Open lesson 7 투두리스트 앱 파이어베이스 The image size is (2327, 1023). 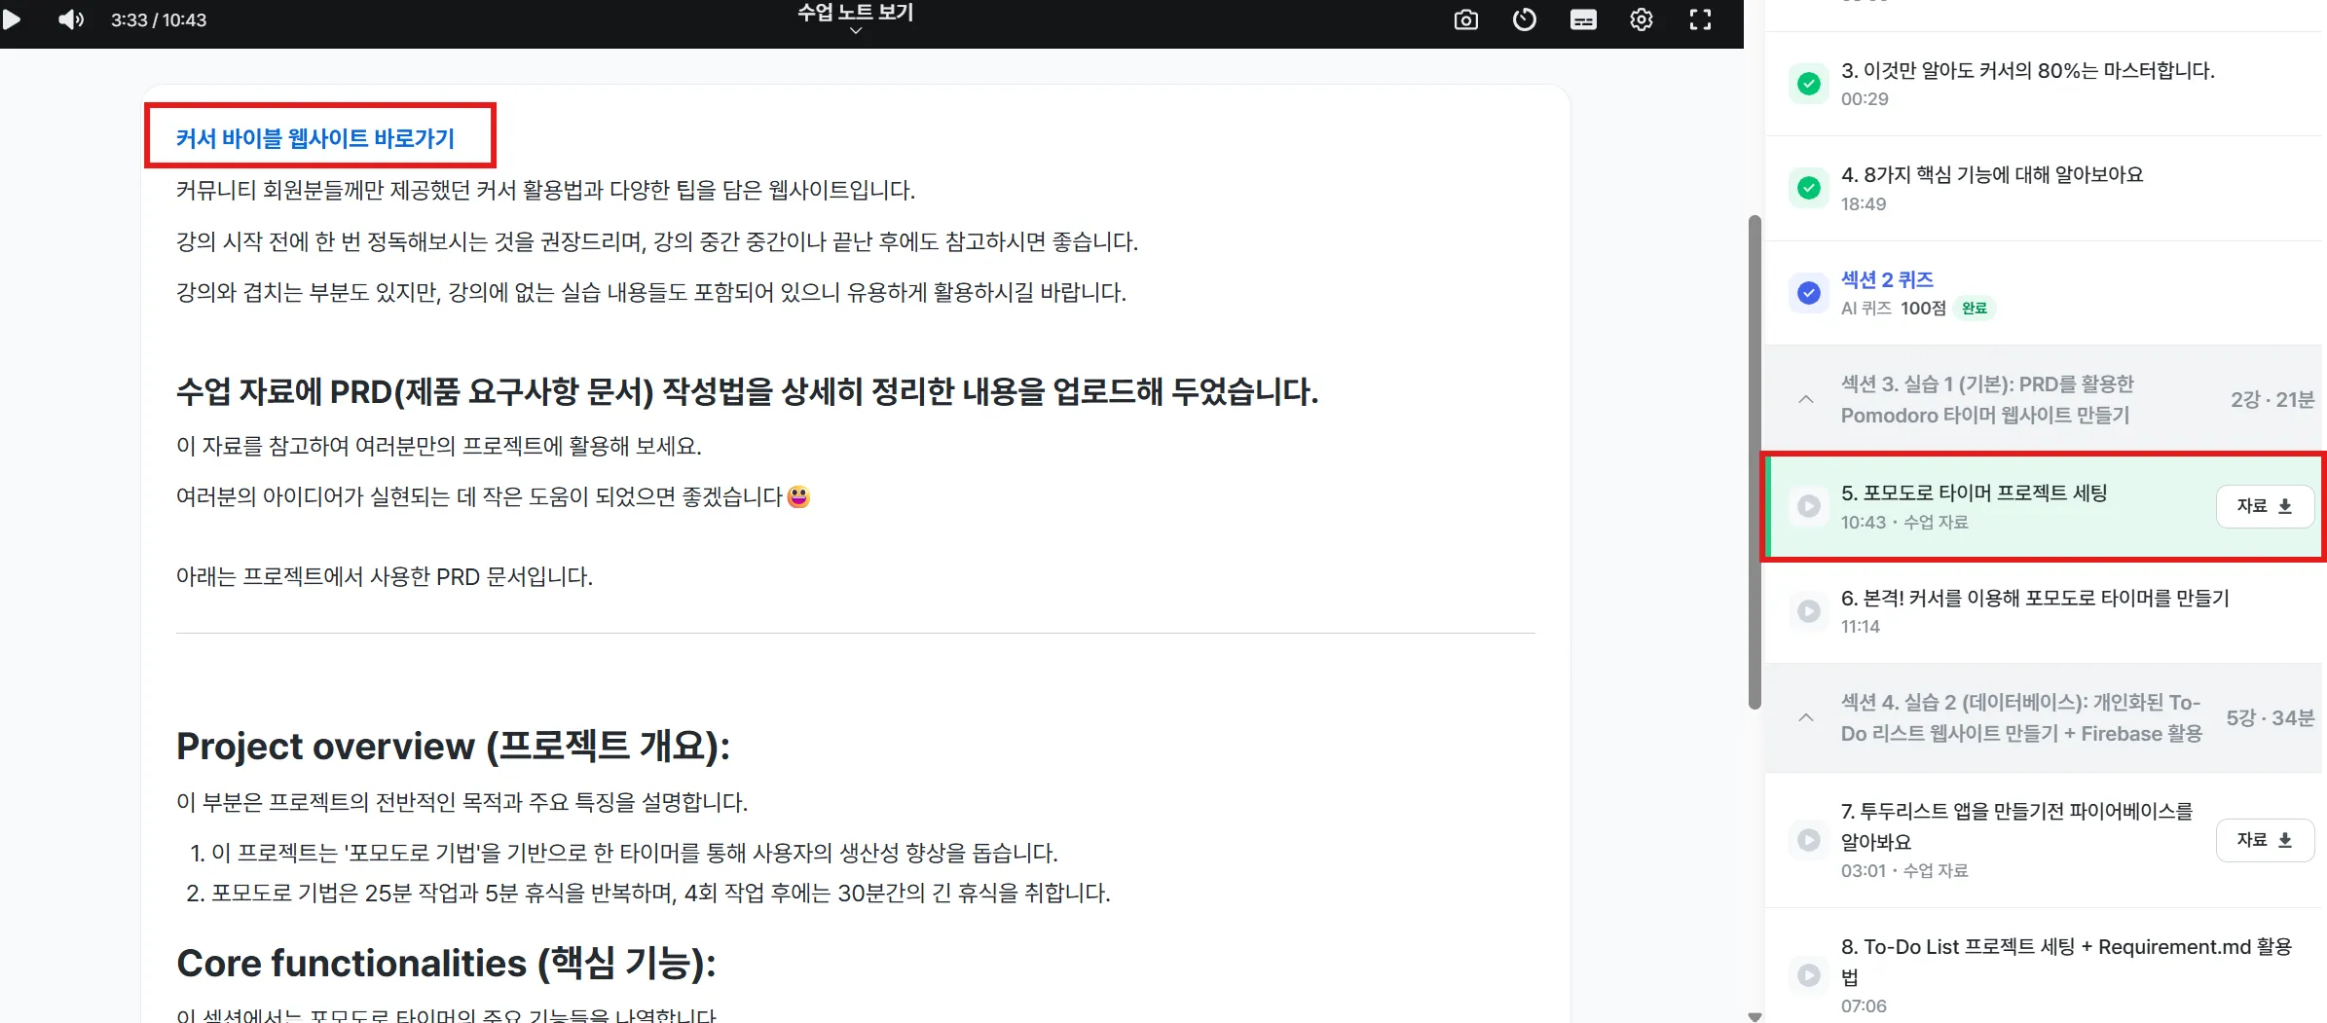[x=2016, y=825]
